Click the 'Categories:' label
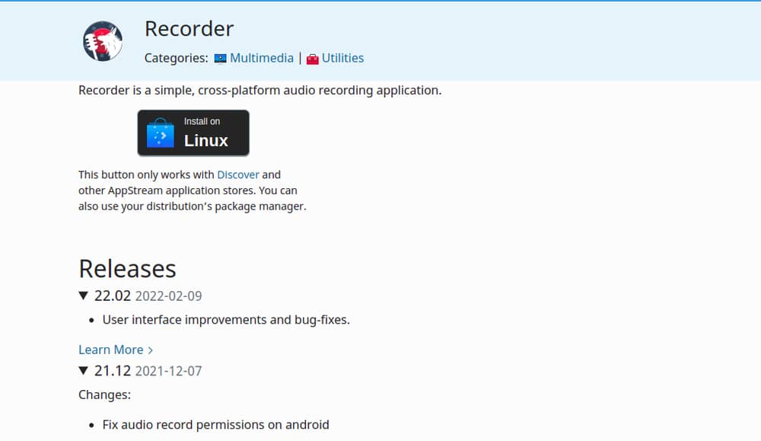 [177, 58]
